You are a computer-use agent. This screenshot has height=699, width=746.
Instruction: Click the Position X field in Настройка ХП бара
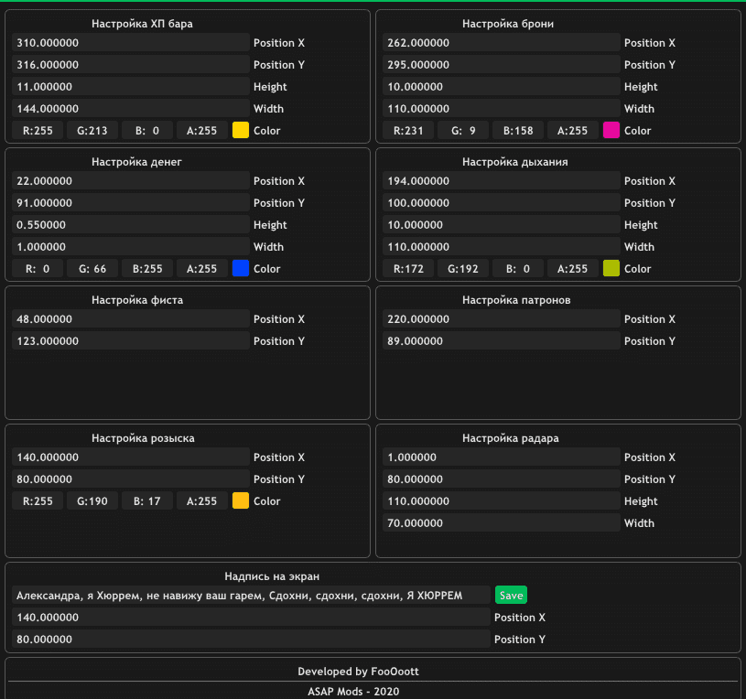(x=131, y=43)
